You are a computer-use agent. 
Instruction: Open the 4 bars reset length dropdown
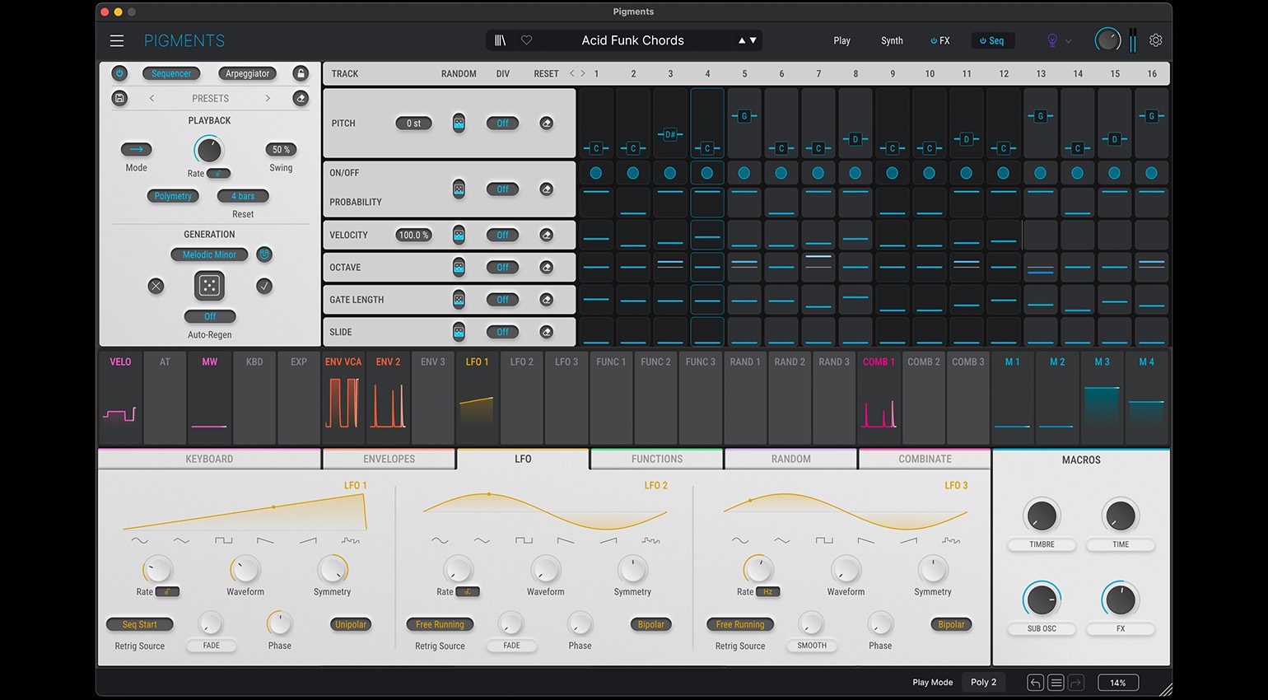coord(242,196)
